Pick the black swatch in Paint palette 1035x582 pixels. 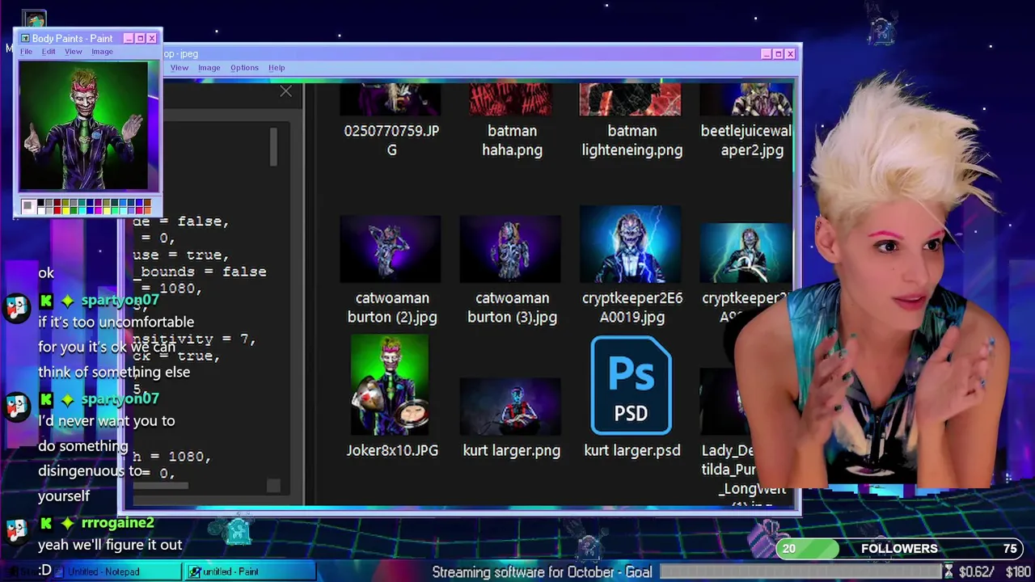40,202
